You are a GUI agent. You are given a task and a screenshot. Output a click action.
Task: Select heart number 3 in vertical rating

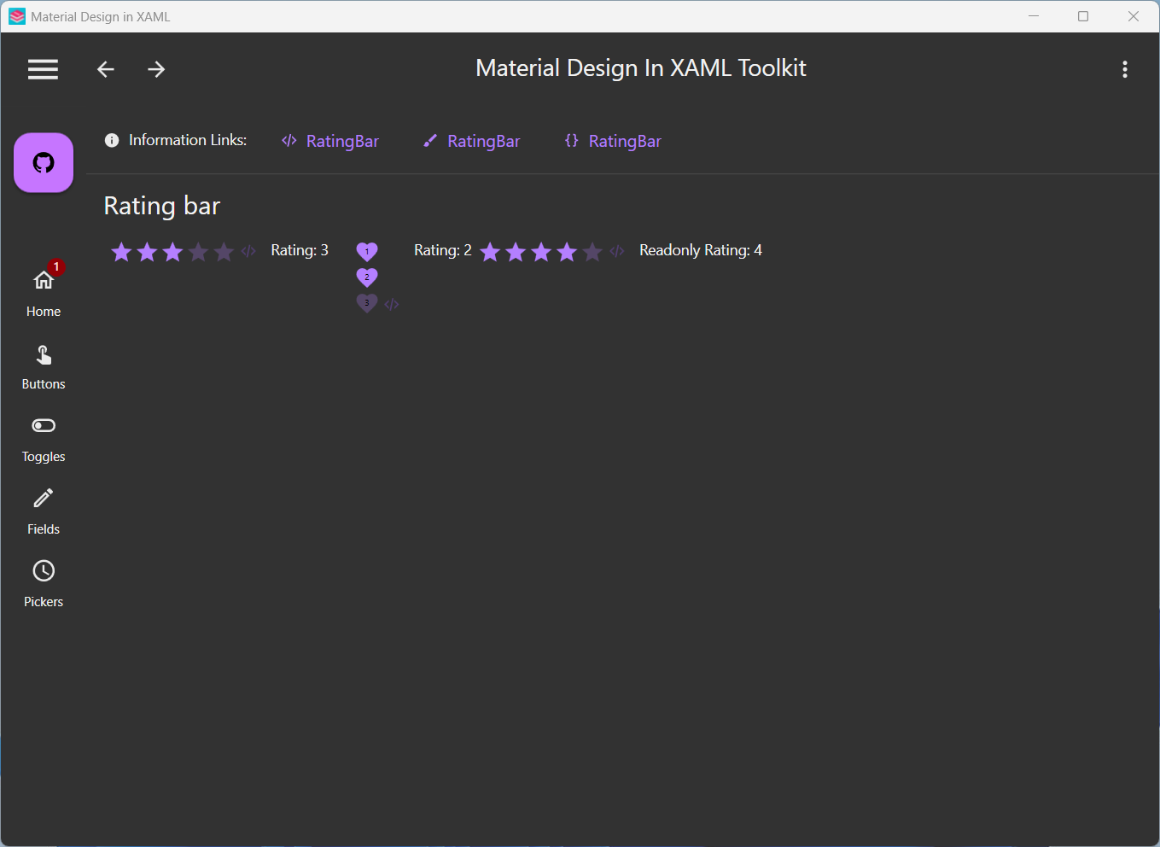coord(367,302)
